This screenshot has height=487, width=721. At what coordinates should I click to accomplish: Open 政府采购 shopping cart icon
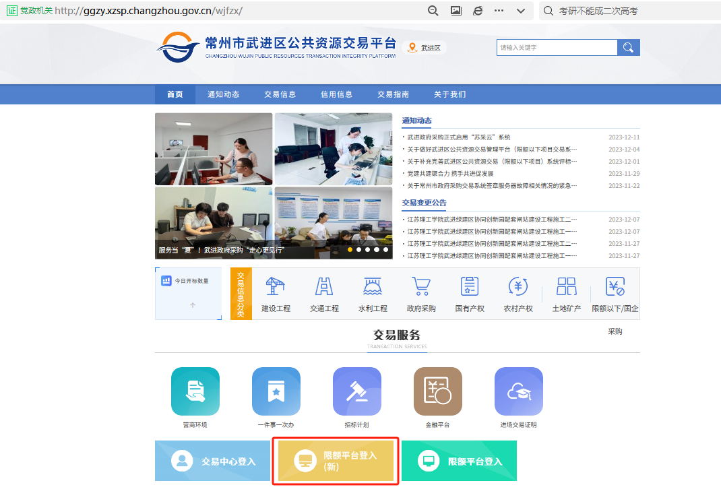421,287
